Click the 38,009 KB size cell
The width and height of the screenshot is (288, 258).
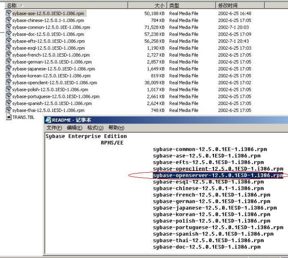[154, 83]
